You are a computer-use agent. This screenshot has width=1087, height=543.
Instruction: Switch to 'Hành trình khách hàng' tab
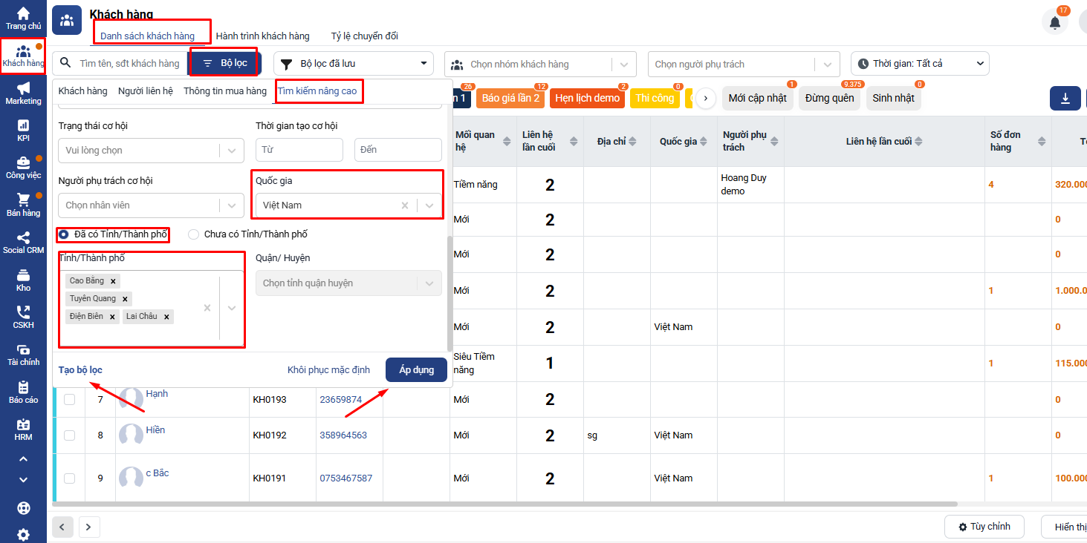(262, 36)
